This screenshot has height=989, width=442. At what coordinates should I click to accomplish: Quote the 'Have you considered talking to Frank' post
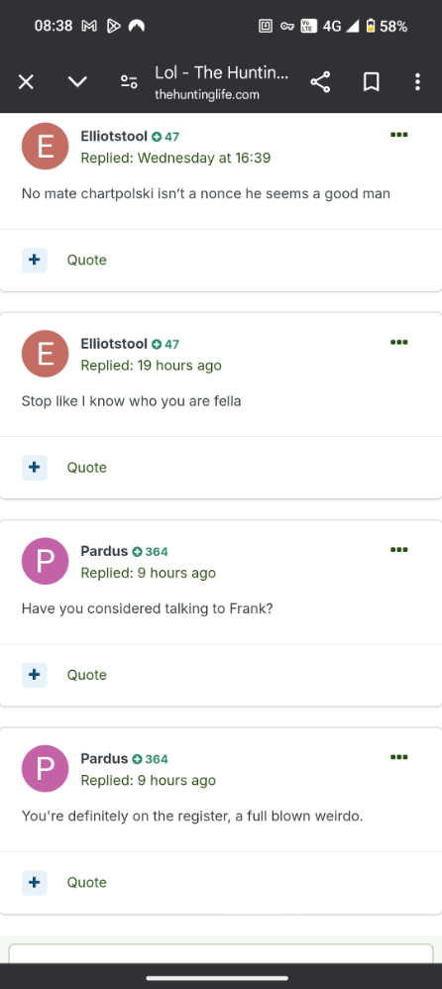point(87,675)
